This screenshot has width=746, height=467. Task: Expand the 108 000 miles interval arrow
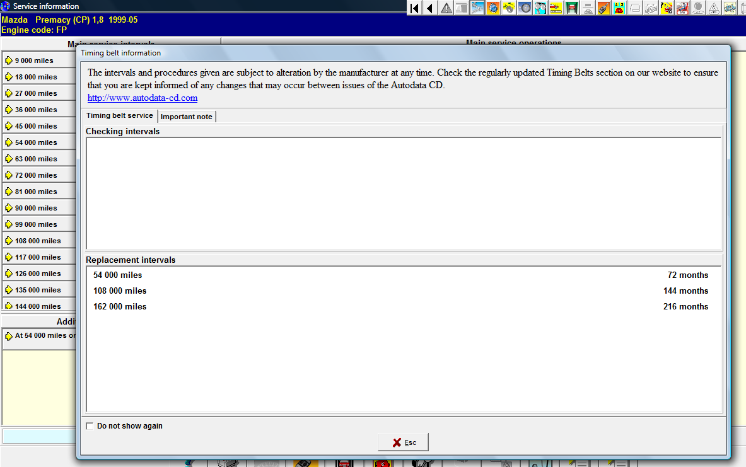pos(9,241)
